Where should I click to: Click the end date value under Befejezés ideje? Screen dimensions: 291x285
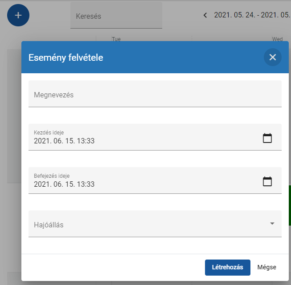(64, 184)
